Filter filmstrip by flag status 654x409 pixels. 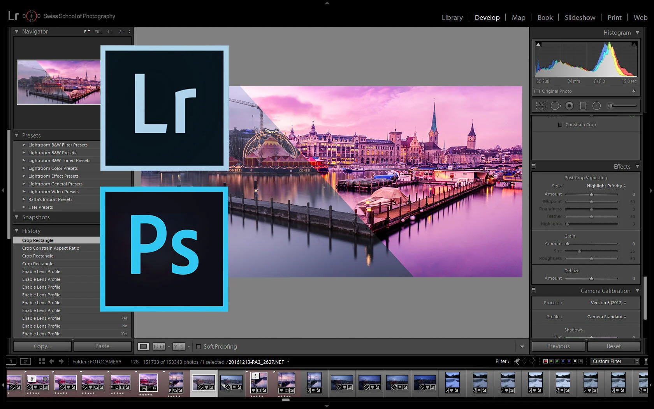pos(517,361)
